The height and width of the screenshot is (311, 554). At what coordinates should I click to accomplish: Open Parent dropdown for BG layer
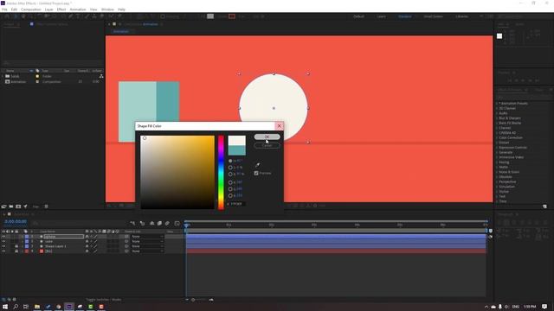coord(147,251)
